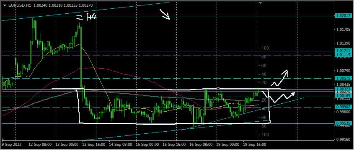Viewport: 354px width, 150px height.
Task: Click the 13 Sep 16:00 time label
Action: tap(94, 145)
